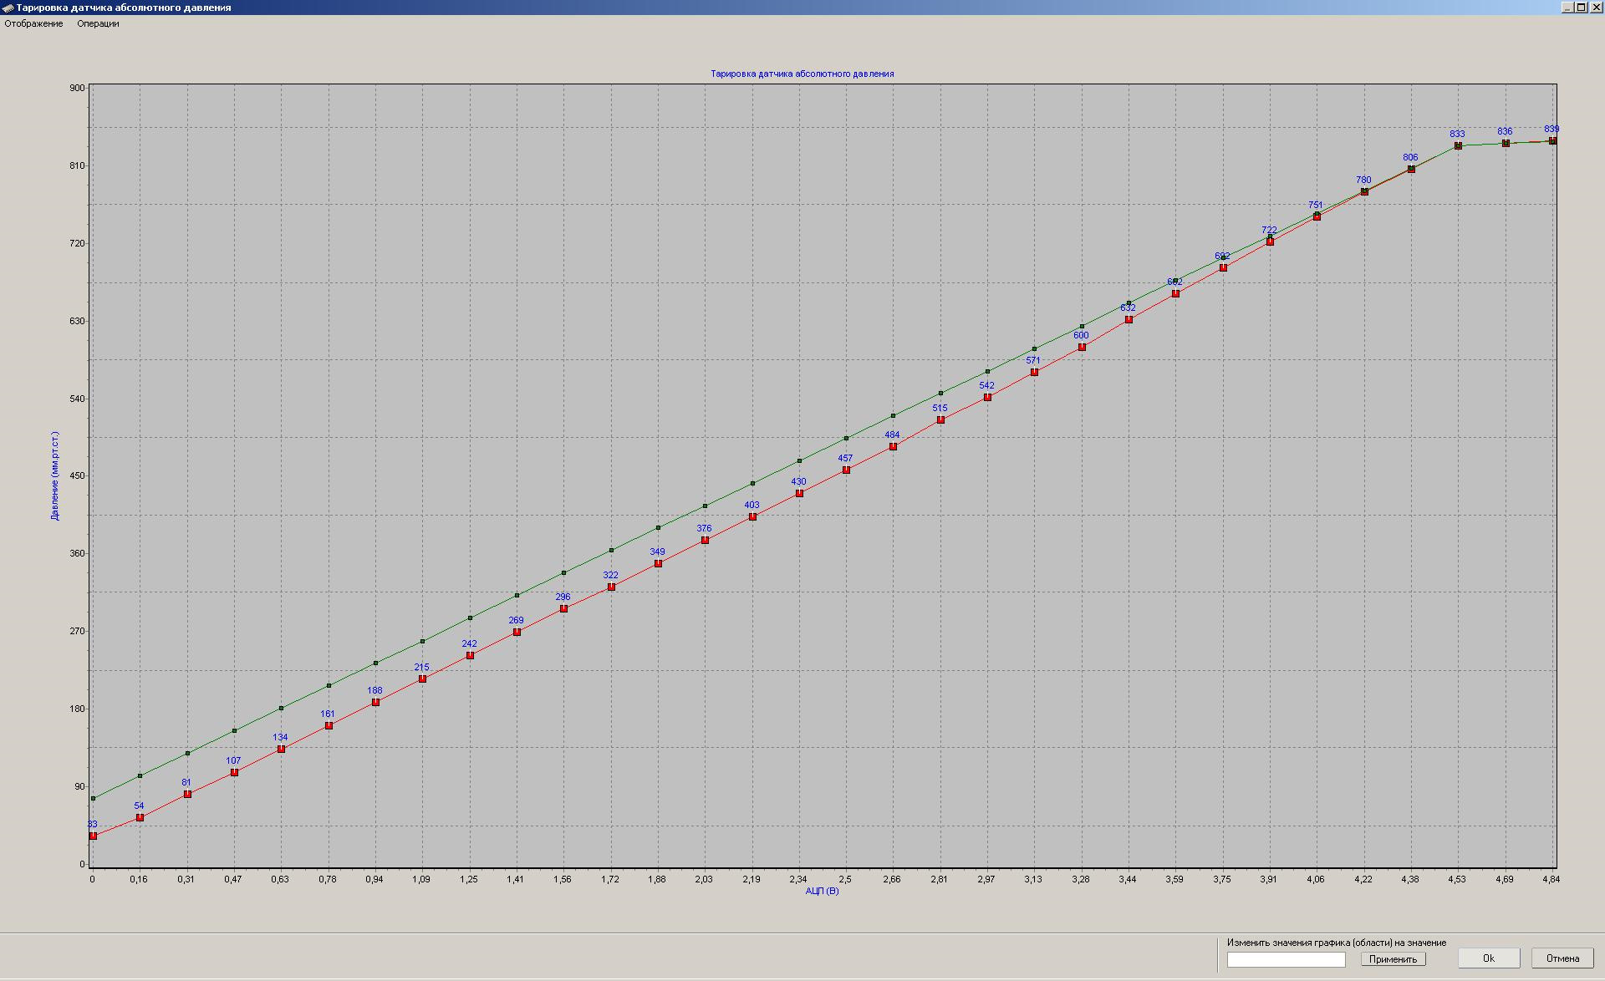Select the red data point labeled 134
This screenshot has width=1605, height=981.
point(281,749)
